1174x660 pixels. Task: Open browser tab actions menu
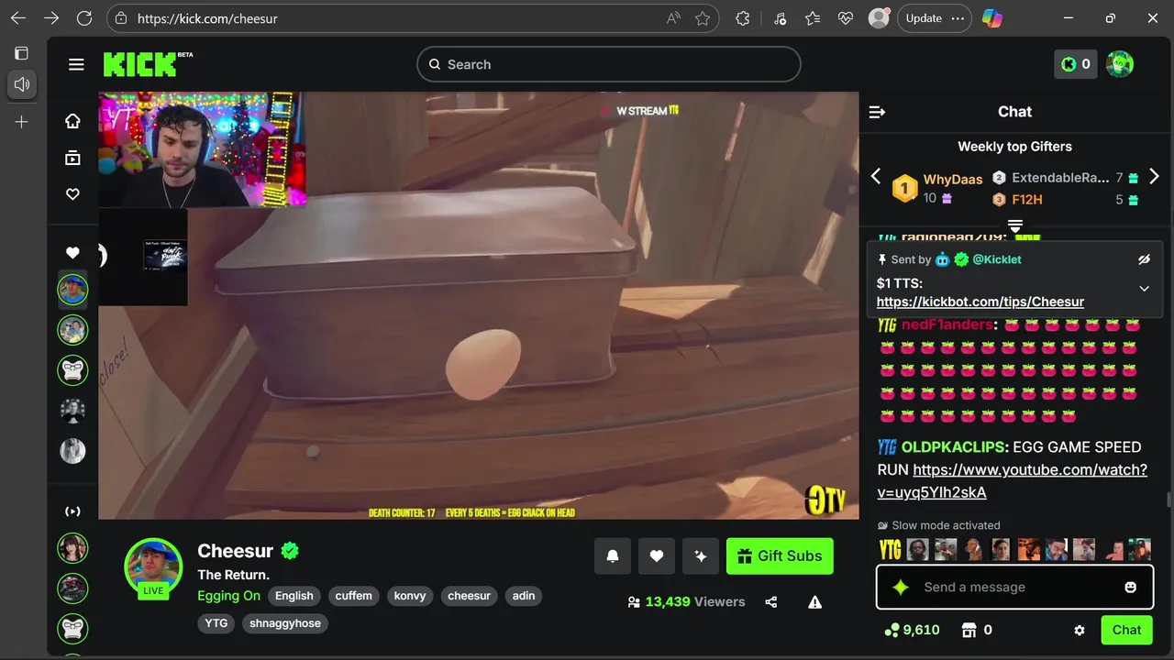tap(22, 53)
